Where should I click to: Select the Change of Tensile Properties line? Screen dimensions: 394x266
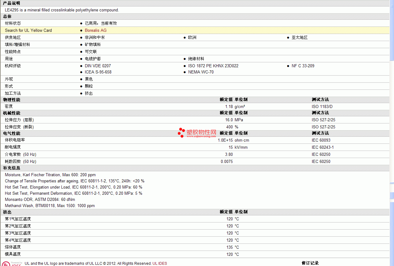pos(75,181)
